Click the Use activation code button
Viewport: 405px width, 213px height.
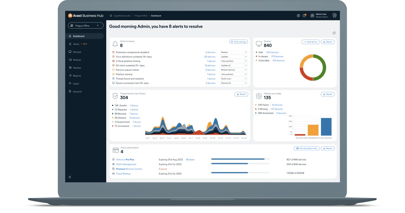click(x=307, y=148)
